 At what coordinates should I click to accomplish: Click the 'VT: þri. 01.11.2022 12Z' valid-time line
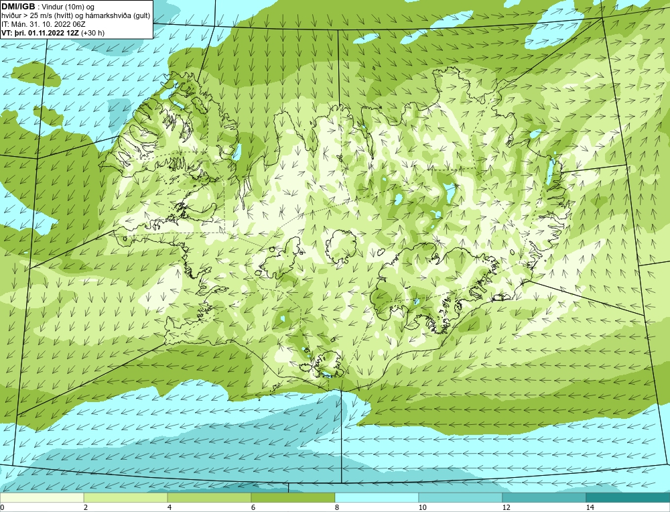[x=53, y=32]
